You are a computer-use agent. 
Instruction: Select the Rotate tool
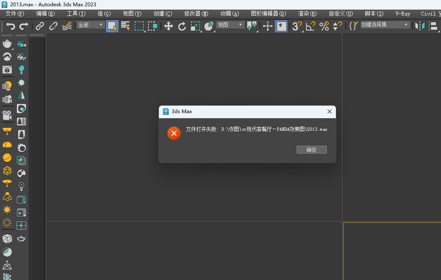(x=182, y=26)
